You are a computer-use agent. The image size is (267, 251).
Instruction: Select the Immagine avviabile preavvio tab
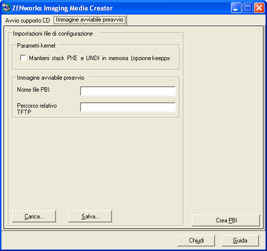89,20
